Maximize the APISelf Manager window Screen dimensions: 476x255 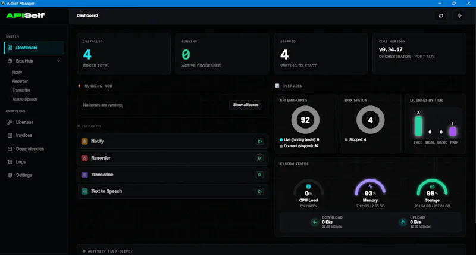[x=454, y=4]
